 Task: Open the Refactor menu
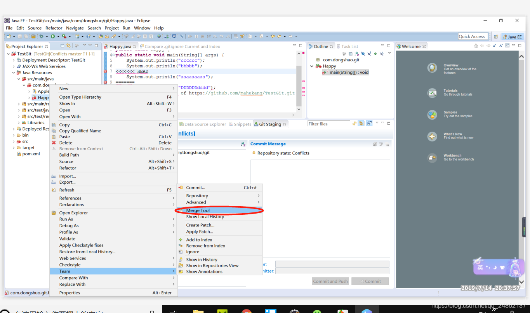click(x=54, y=28)
